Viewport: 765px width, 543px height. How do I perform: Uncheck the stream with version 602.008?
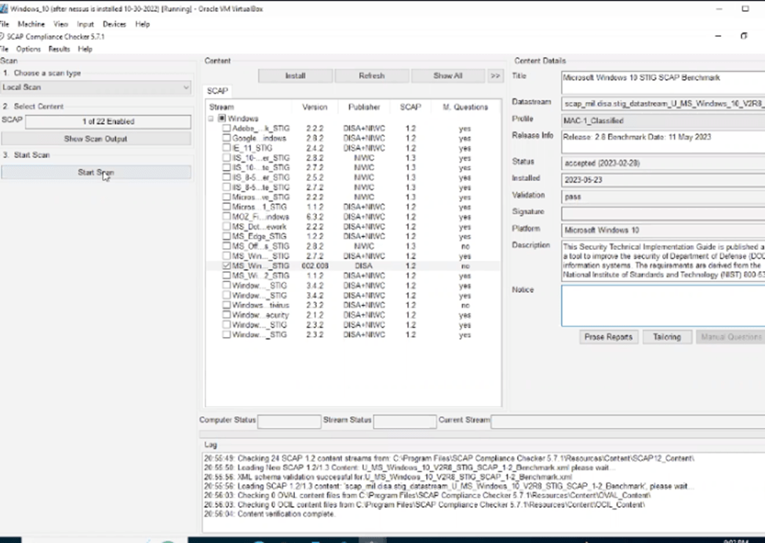click(227, 266)
